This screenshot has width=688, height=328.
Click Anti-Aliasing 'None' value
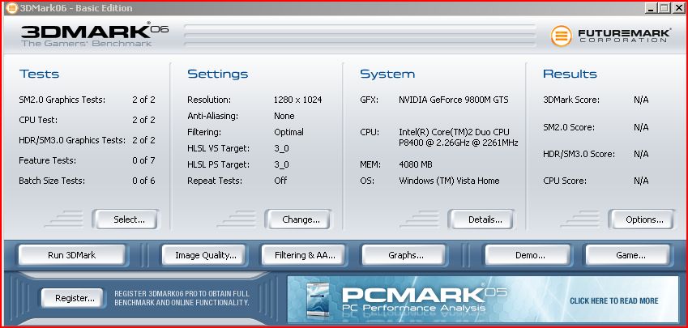click(284, 116)
